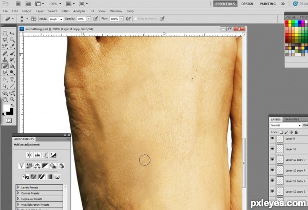Open the Filter menu
The image size is (308, 210).
pos(65,11)
